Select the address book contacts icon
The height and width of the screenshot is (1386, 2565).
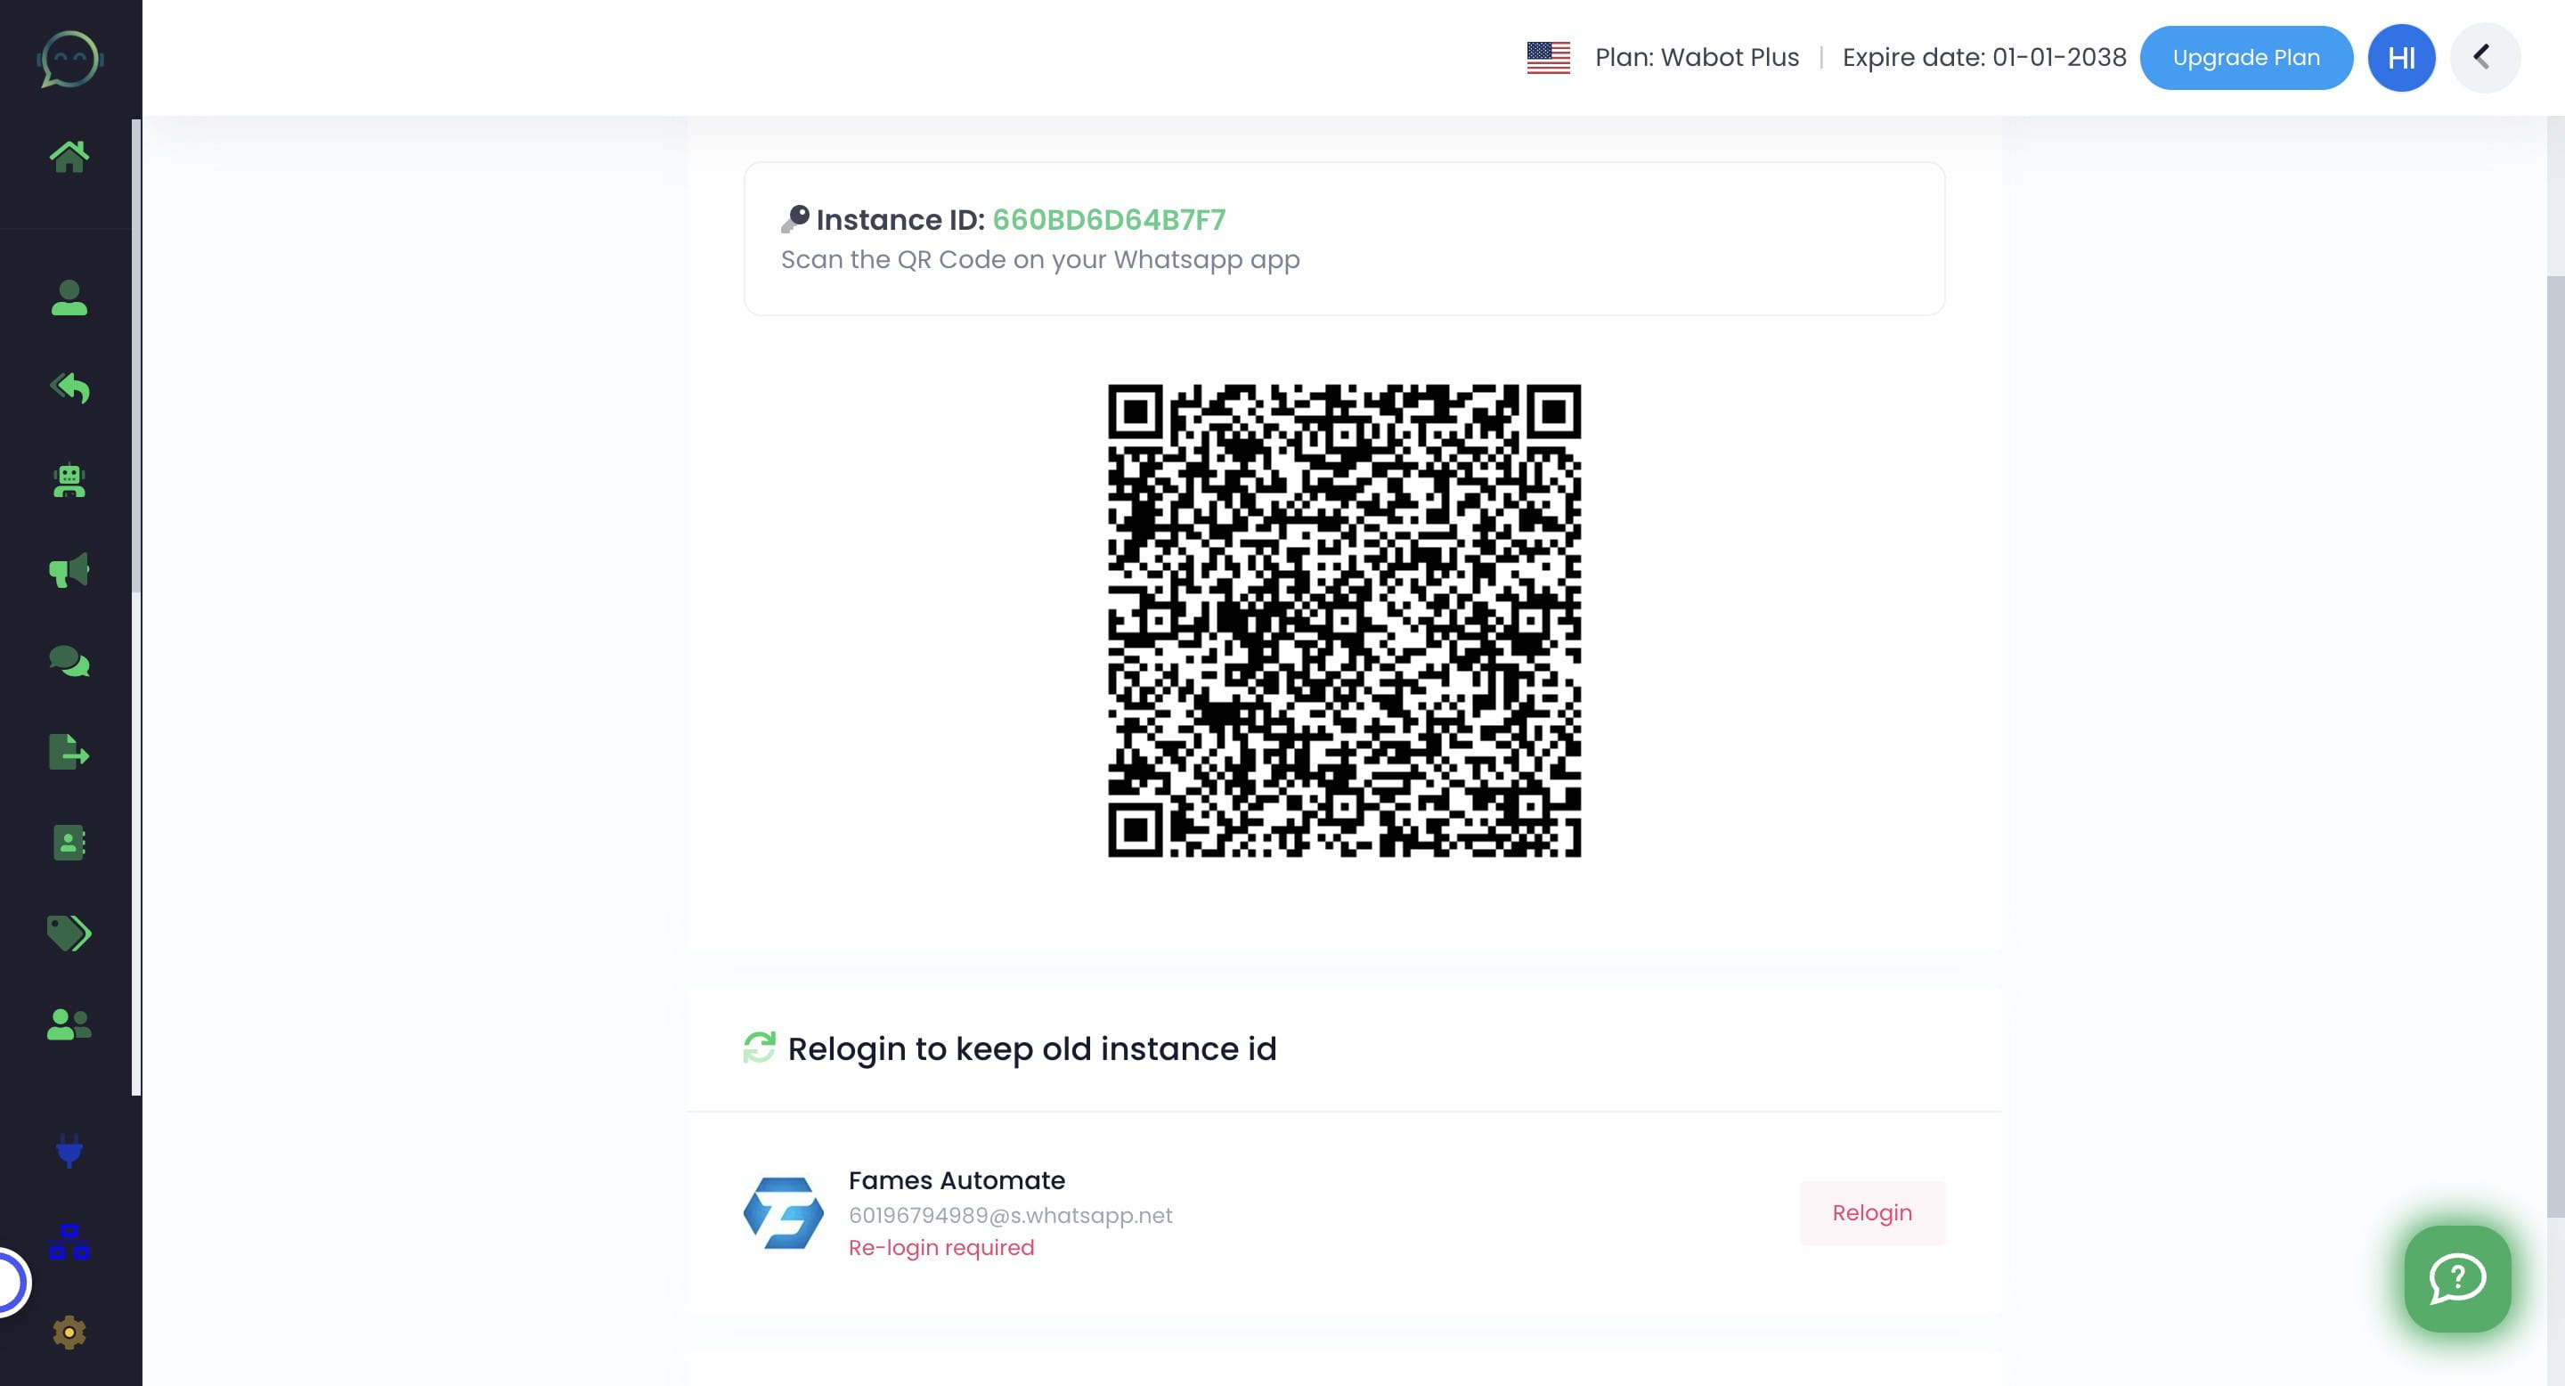(x=69, y=844)
